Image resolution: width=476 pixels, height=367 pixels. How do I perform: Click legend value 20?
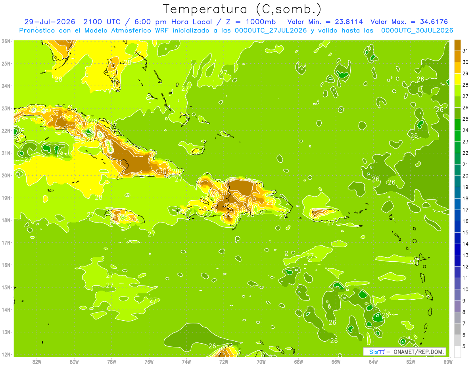(x=466, y=176)
